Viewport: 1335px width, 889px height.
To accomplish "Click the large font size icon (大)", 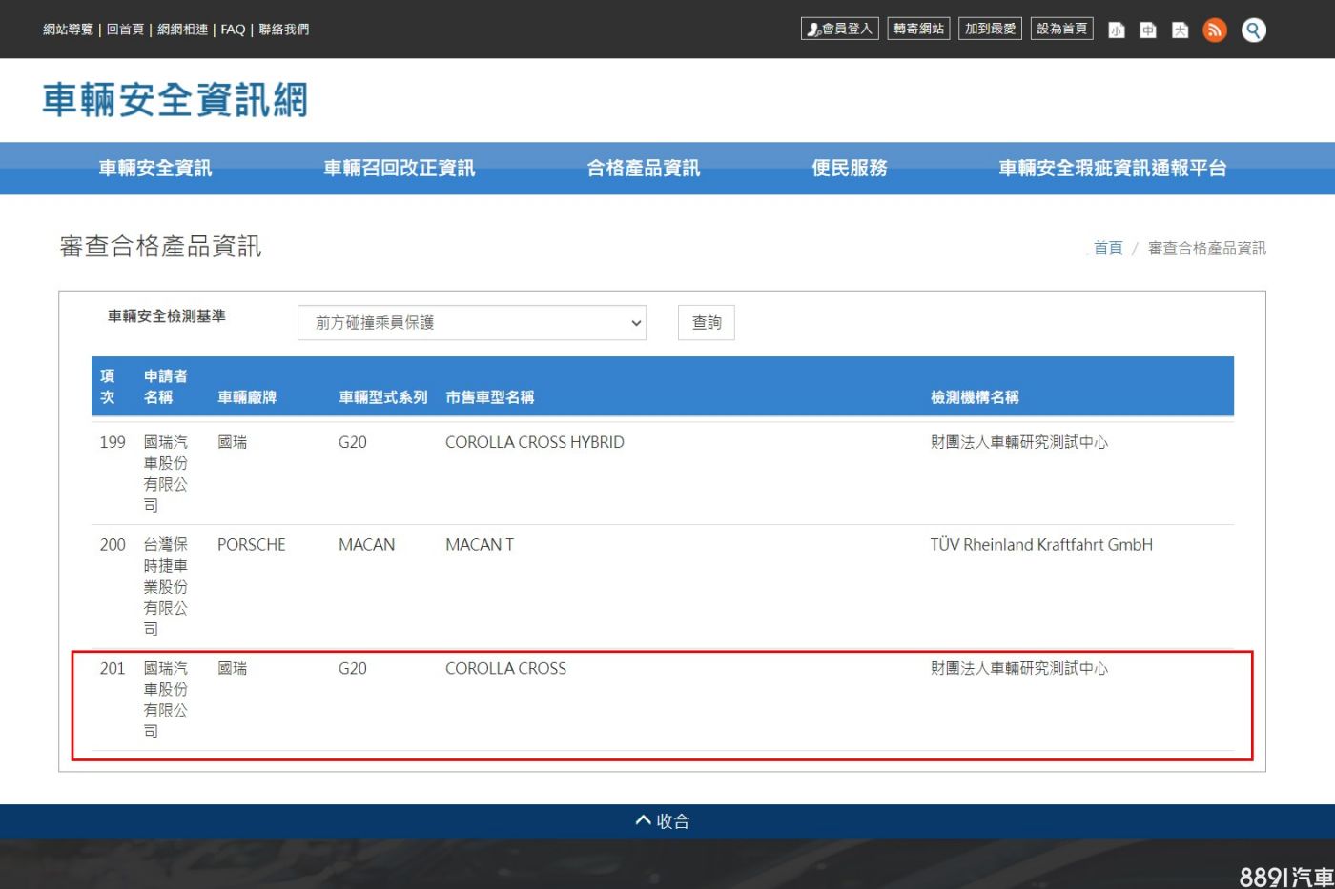I will 1180,30.
